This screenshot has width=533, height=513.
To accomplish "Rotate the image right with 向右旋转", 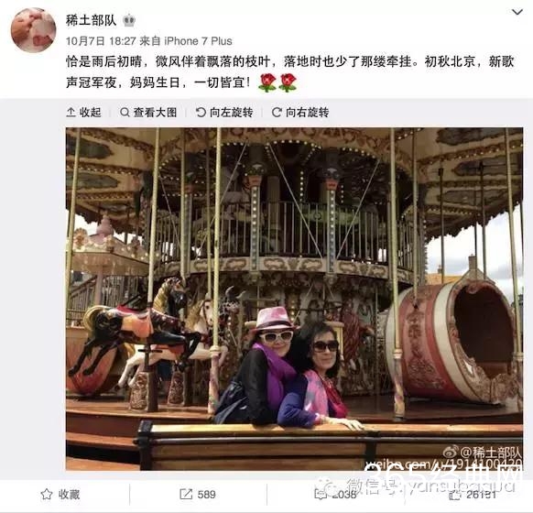I will click(300, 112).
